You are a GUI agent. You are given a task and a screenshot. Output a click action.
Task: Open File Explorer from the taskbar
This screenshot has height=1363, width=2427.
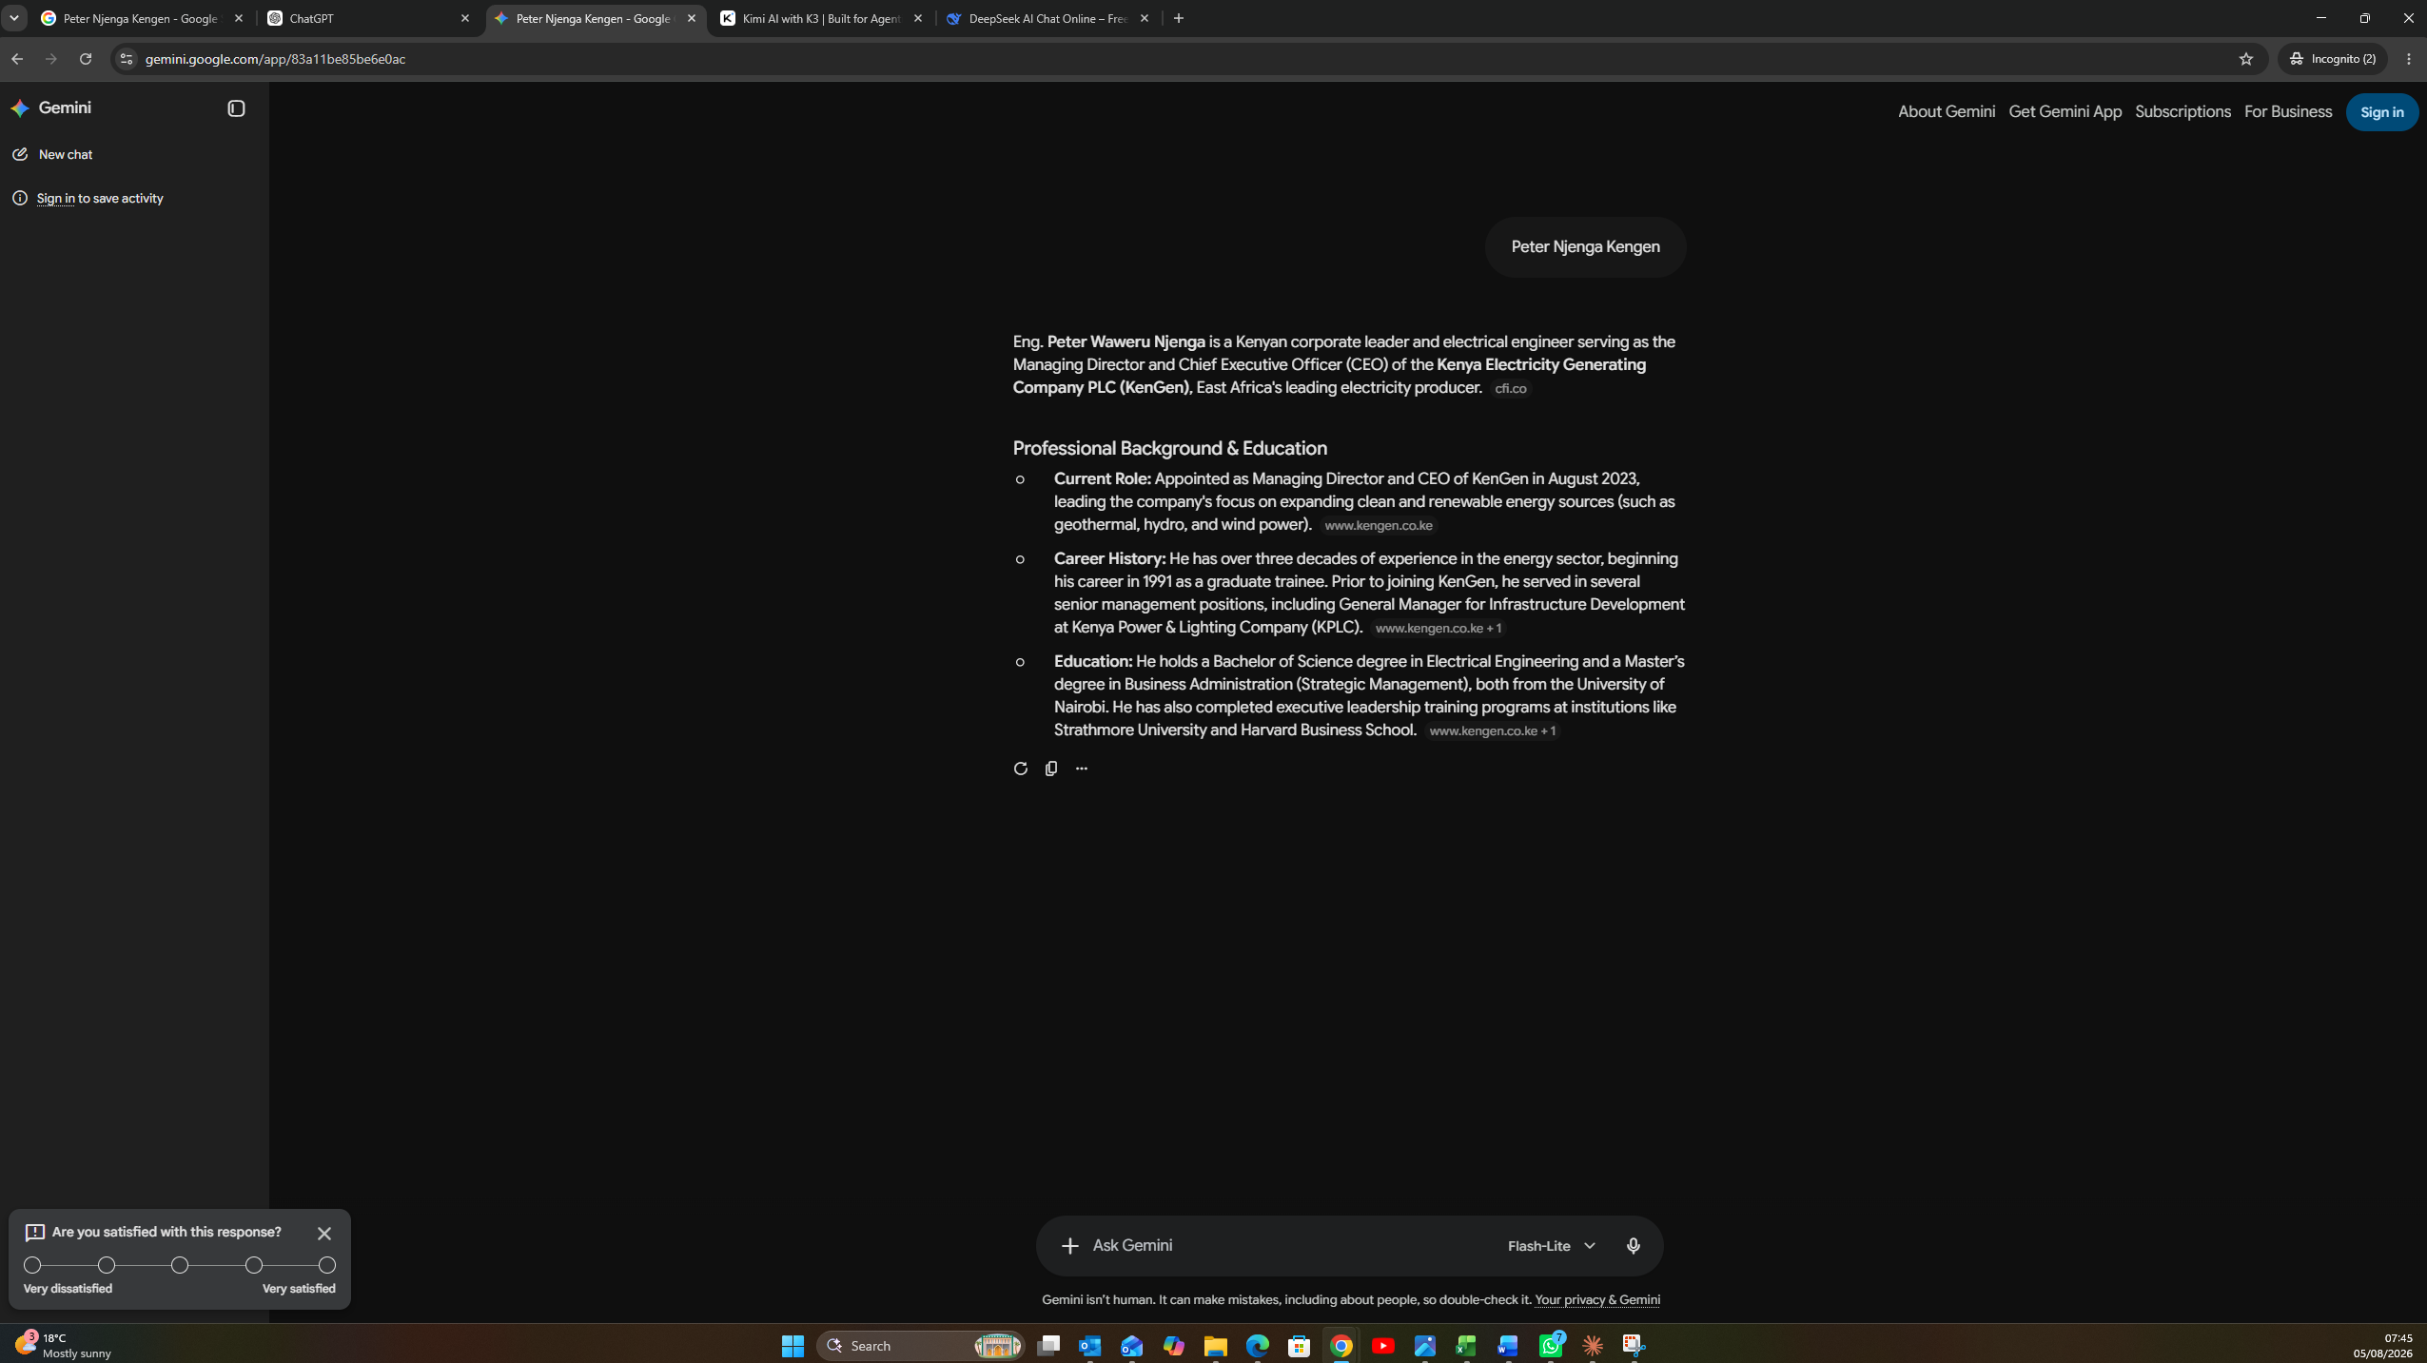[1216, 1345]
